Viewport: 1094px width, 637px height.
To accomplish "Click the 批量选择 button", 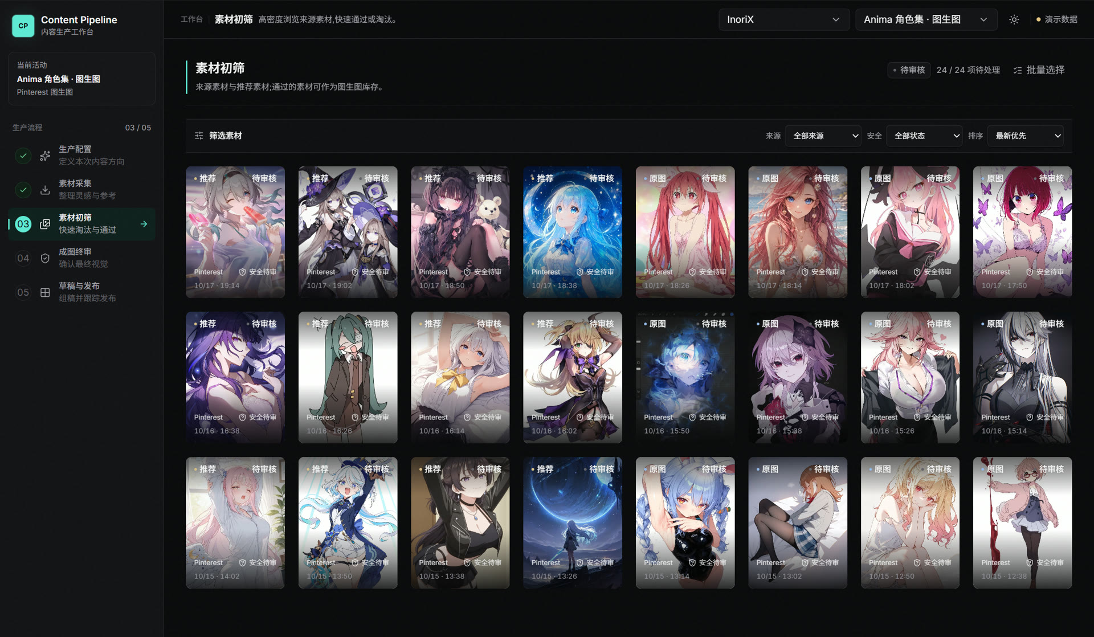I will point(1039,70).
